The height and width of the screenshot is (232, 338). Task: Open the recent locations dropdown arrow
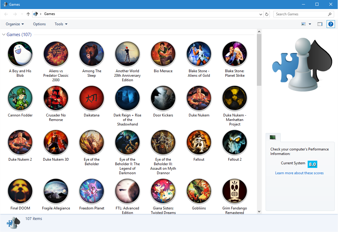click(22, 14)
